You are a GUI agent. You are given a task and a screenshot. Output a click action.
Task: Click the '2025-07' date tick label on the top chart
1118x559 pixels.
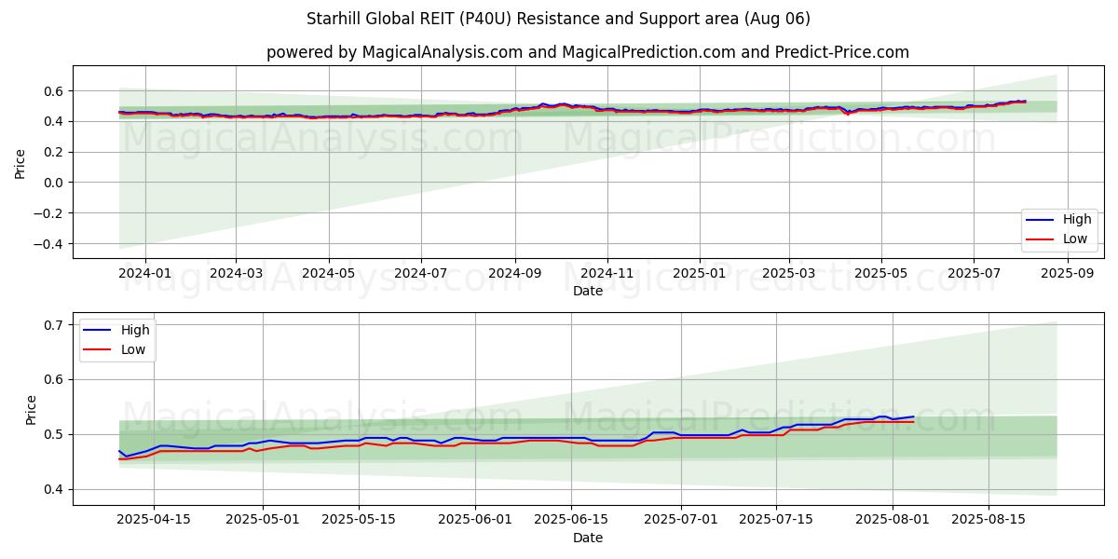tap(974, 274)
